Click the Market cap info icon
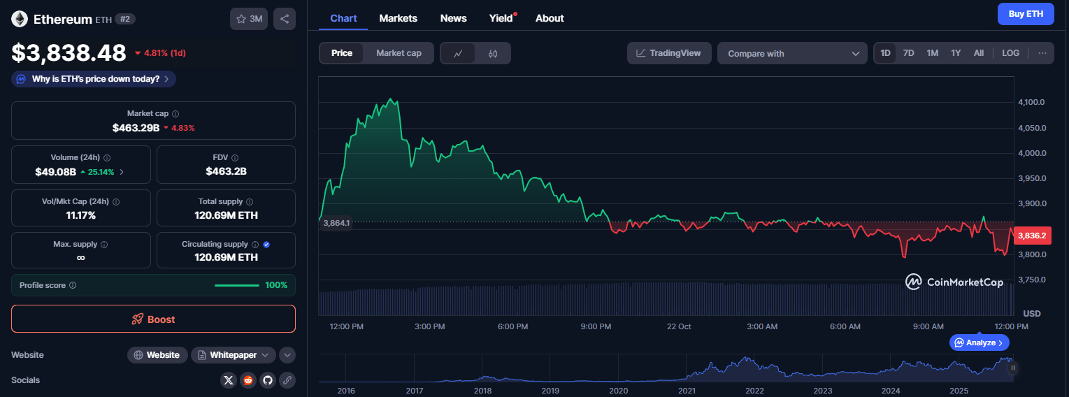1069x397 pixels. click(x=175, y=114)
